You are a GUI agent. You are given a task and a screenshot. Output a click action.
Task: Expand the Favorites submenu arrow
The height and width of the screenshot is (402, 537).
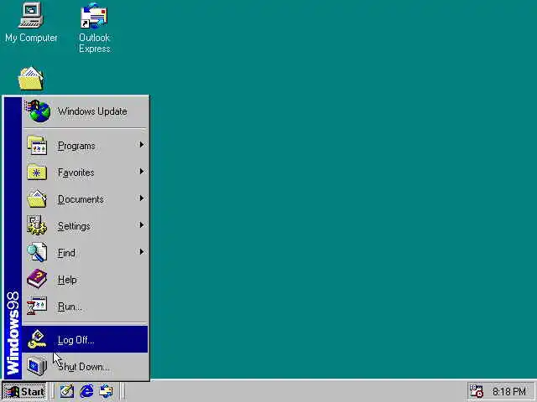(x=142, y=171)
